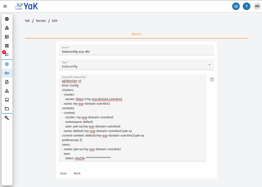Viewport: 262px width, 187px height.
Task: Open the document icon in sidebar
Action: tap(7, 82)
